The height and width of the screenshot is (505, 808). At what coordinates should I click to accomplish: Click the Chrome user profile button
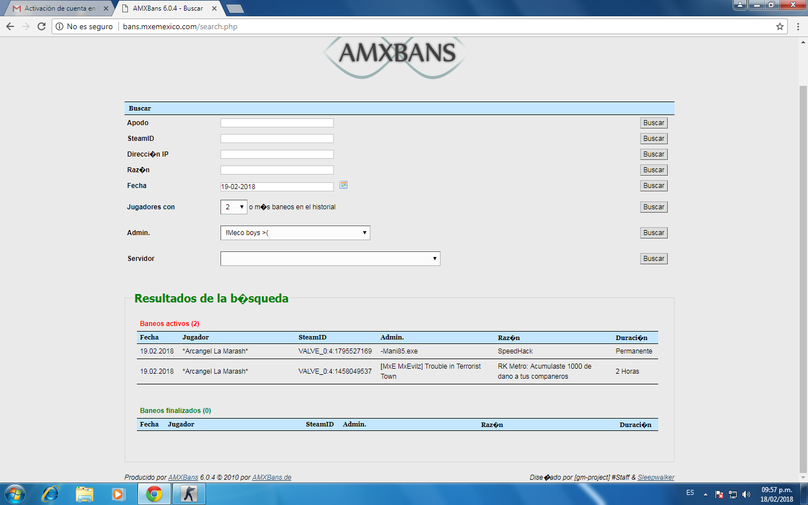pos(740,5)
